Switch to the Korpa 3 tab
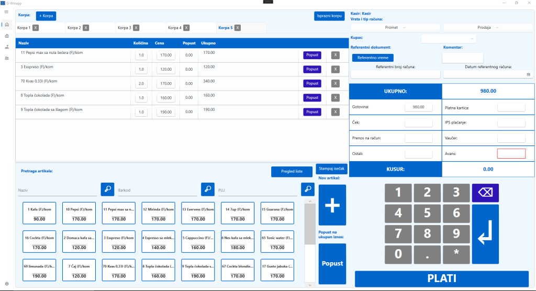536x291 pixels. (124, 28)
